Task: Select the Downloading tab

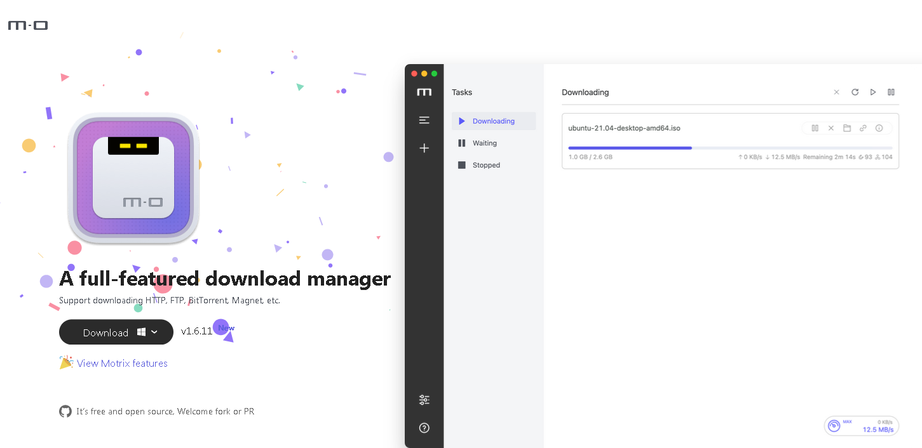Action: tap(493, 121)
